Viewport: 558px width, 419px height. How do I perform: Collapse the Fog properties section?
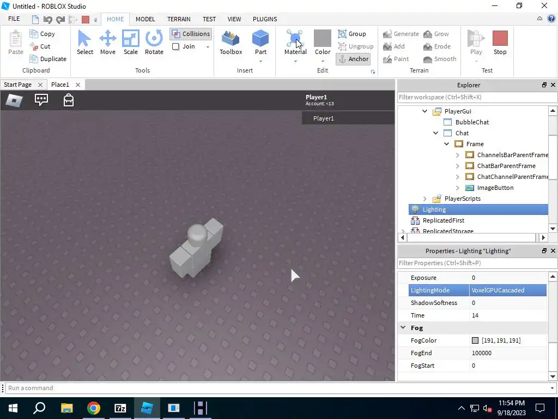point(403,327)
